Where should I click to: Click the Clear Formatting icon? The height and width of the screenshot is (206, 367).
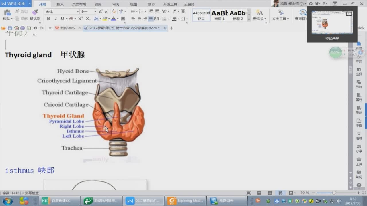(114, 11)
